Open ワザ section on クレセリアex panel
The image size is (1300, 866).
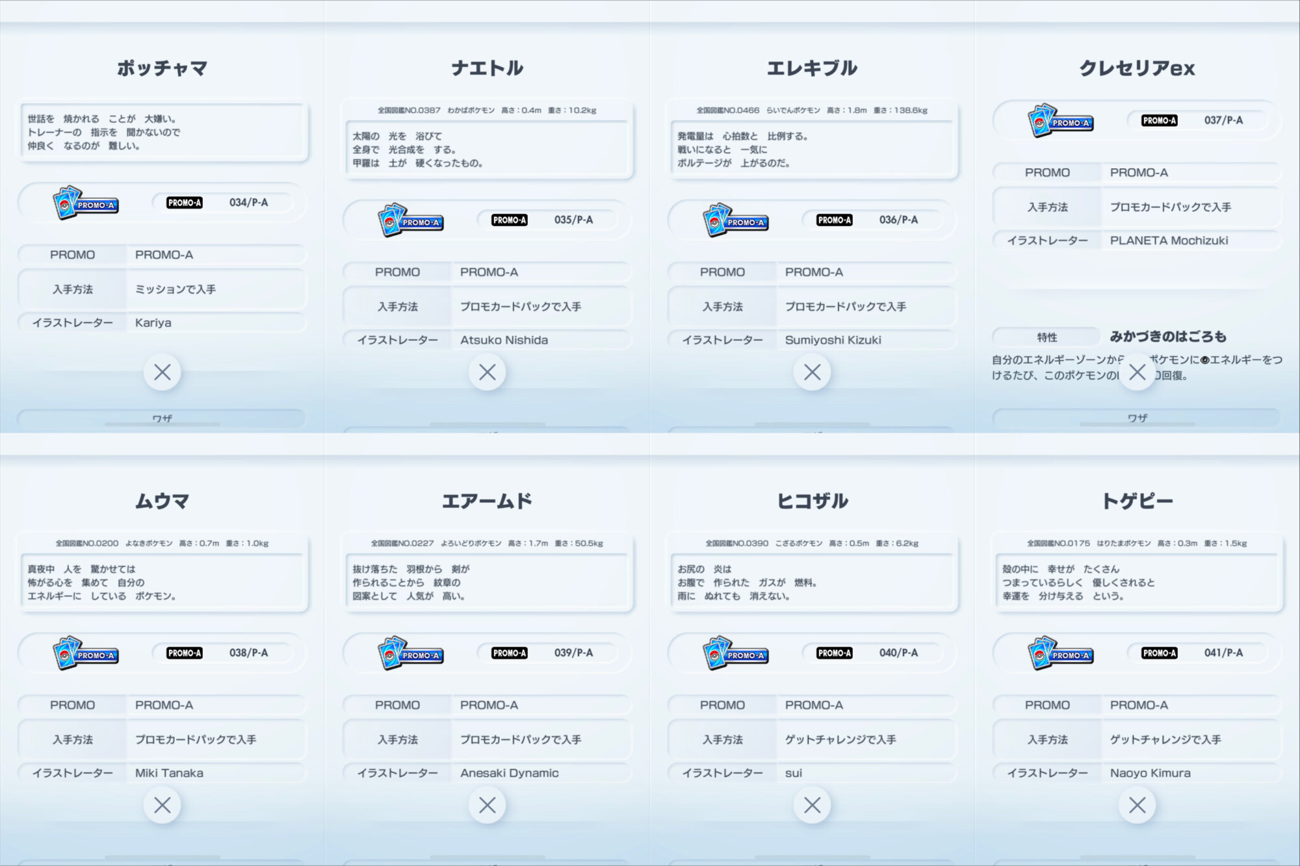pos(1137,418)
